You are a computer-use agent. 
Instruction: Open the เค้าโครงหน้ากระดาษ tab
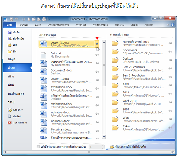[x=58, y=25]
